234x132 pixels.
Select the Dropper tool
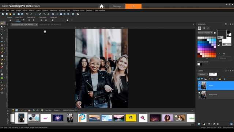[x=2, y=34]
